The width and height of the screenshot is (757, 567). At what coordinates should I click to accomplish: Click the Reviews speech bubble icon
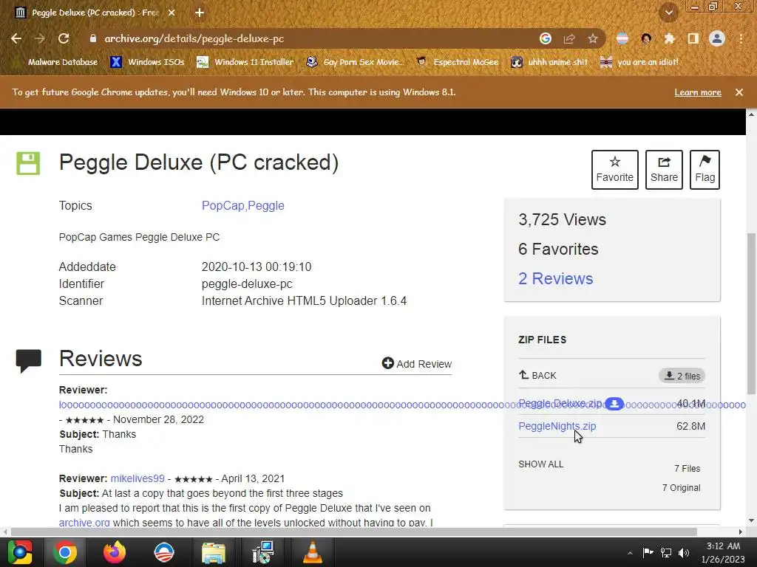click(29, 360)
